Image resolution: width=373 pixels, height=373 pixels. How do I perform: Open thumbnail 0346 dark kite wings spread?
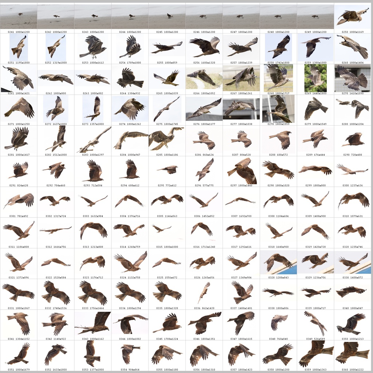click(x=204, y=323)
